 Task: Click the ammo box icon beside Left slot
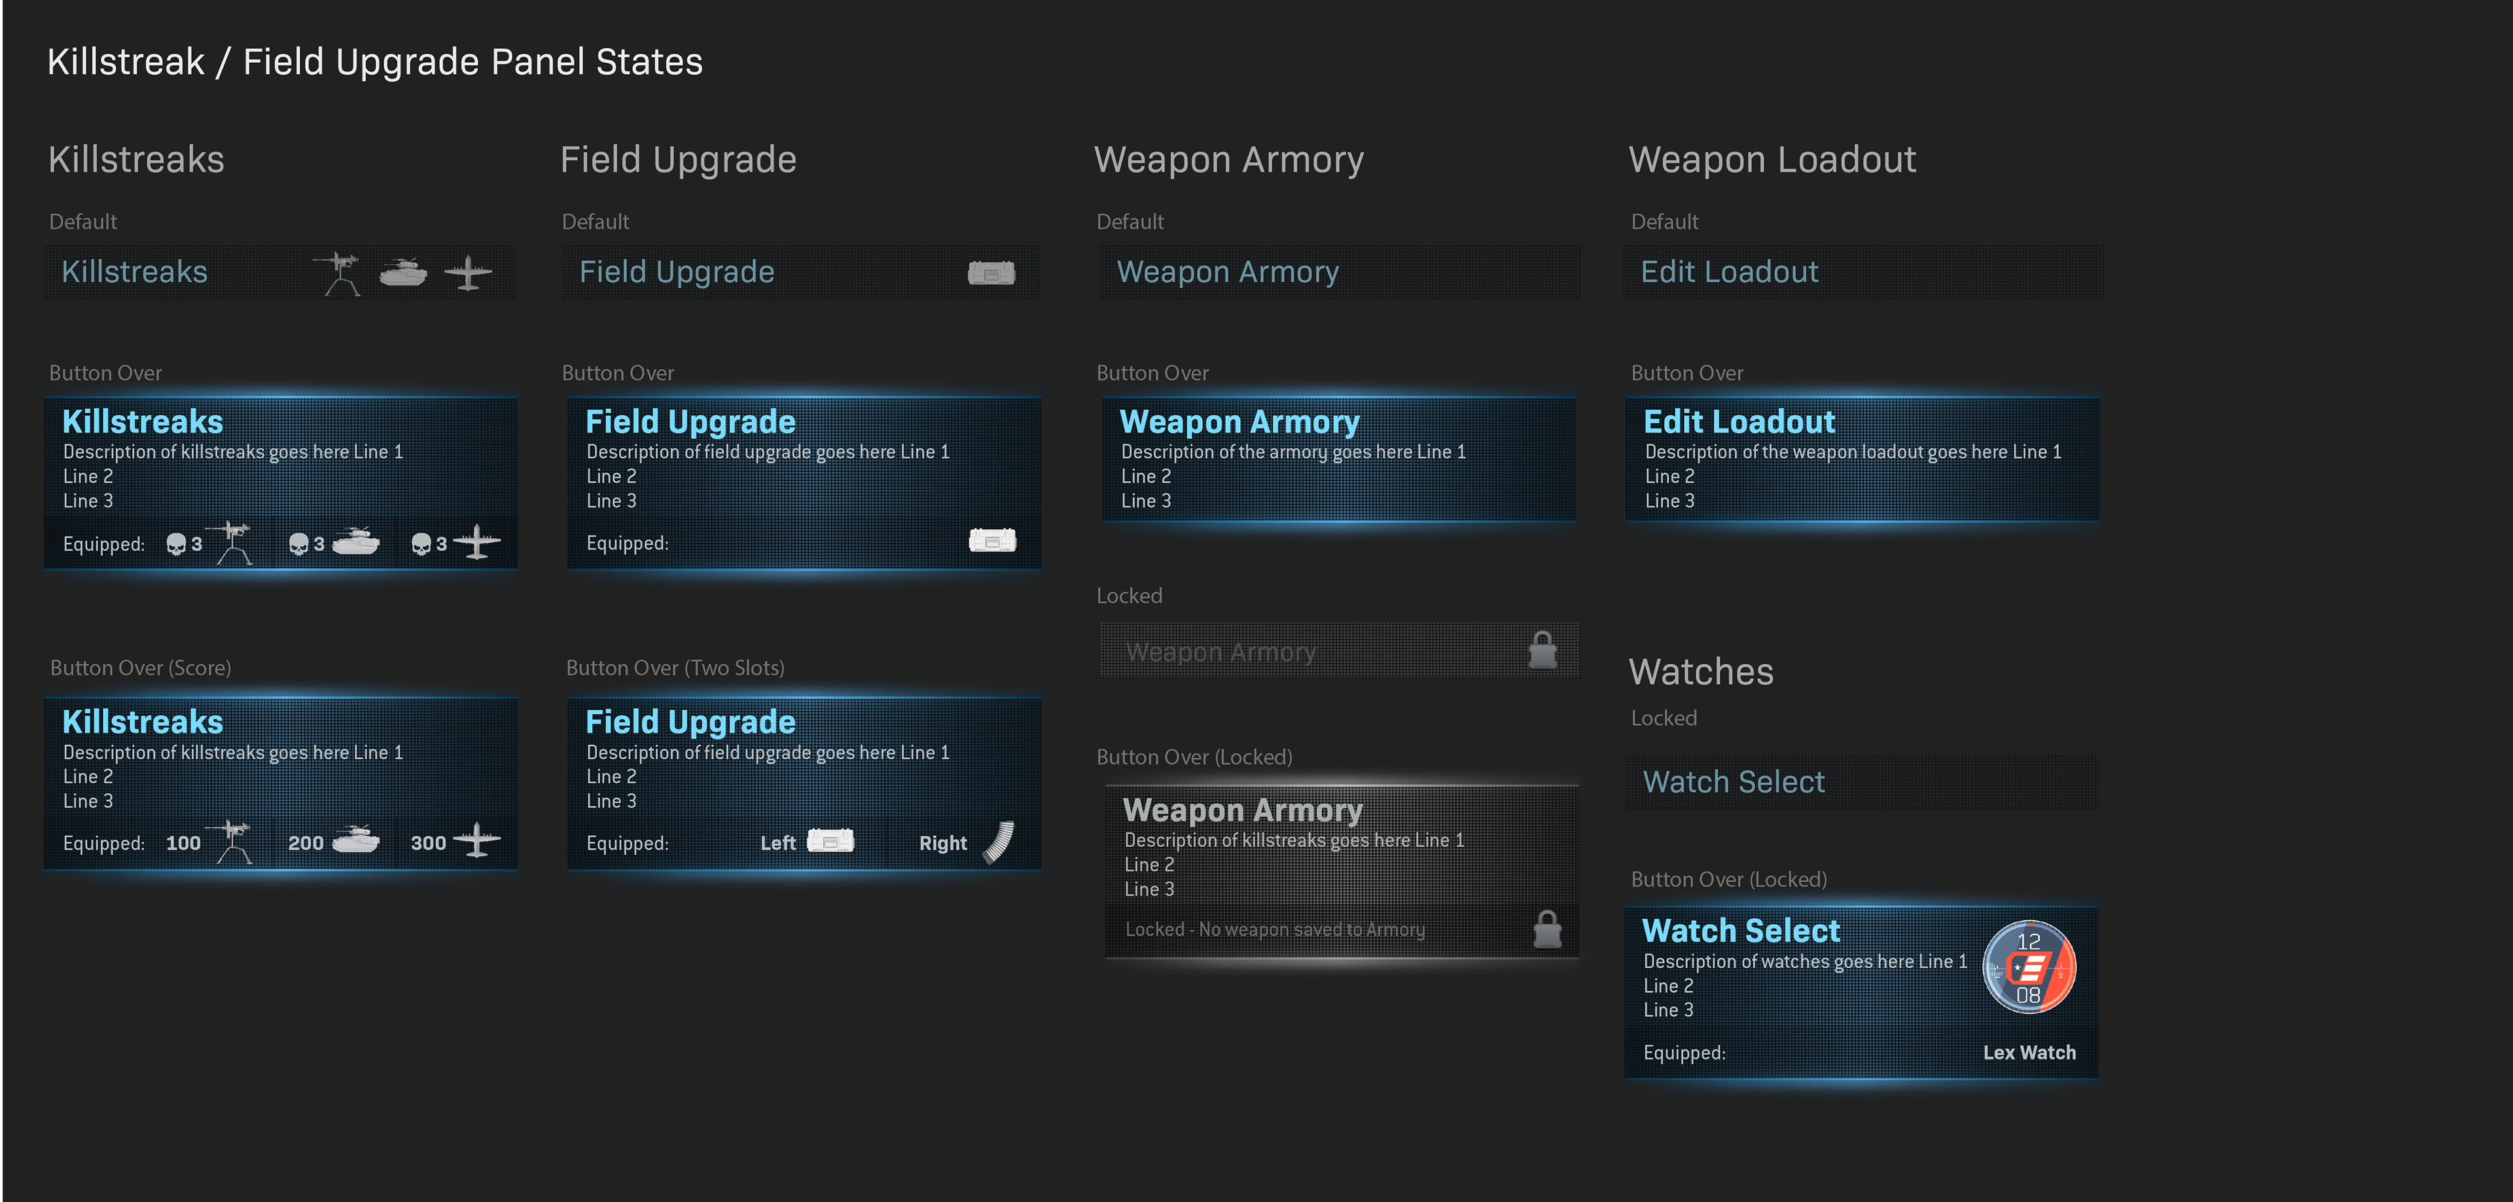tap(831, 841)
